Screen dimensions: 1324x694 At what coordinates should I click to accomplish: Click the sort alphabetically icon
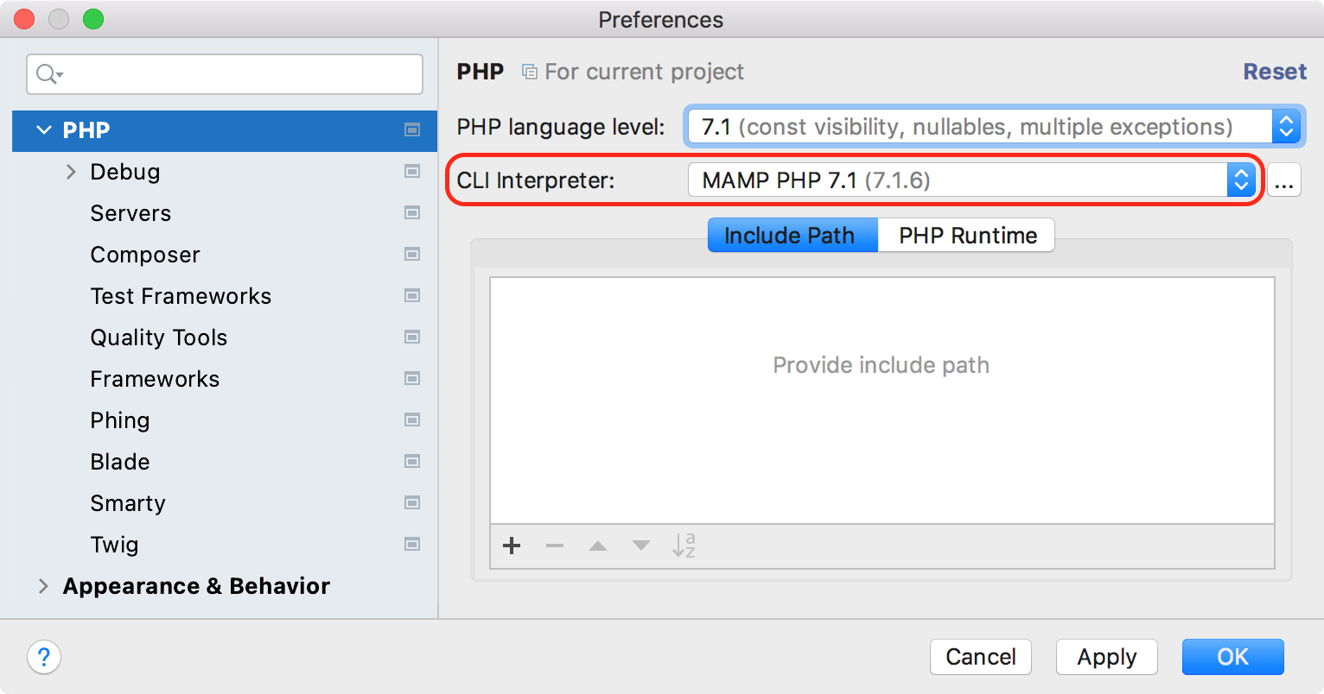tap(684, 546)
